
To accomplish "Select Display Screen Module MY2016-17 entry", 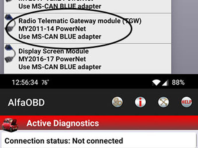I will point(88,59).
